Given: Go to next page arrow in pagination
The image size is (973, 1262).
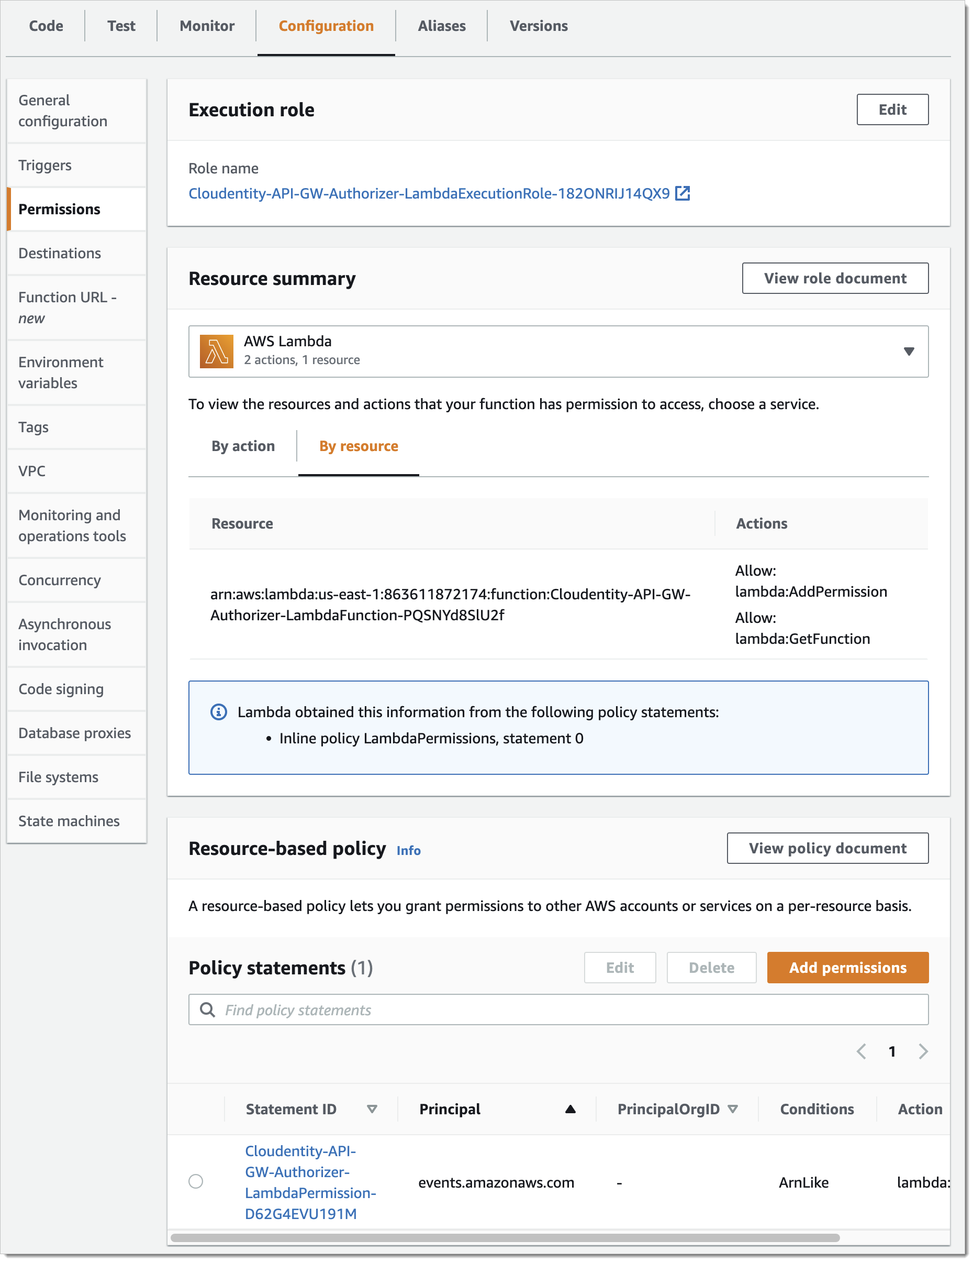Looking at the screenshot, I should [x=923, y=1051].
